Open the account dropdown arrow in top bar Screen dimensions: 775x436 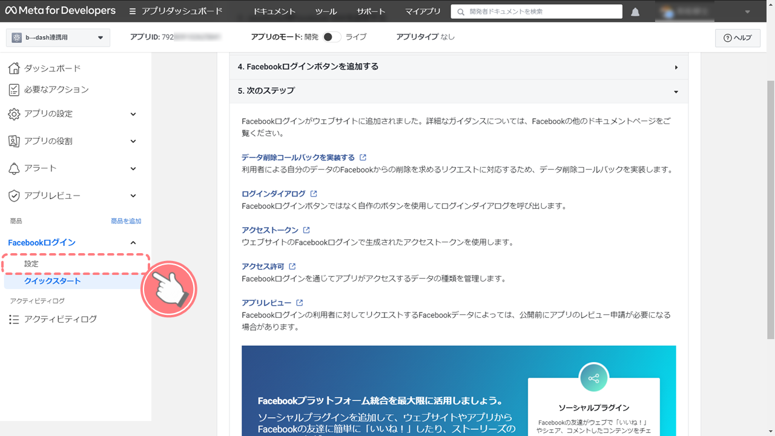(747, 12)
